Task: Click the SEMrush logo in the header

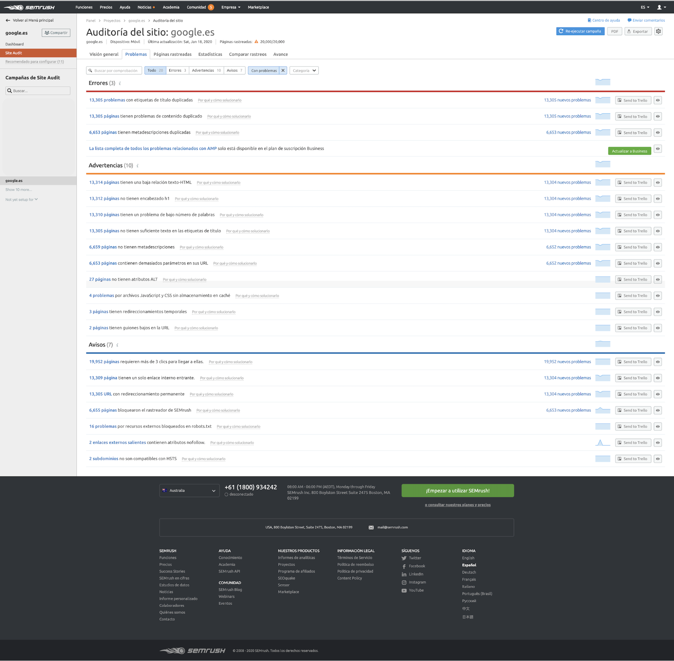Action: (29, 7)
